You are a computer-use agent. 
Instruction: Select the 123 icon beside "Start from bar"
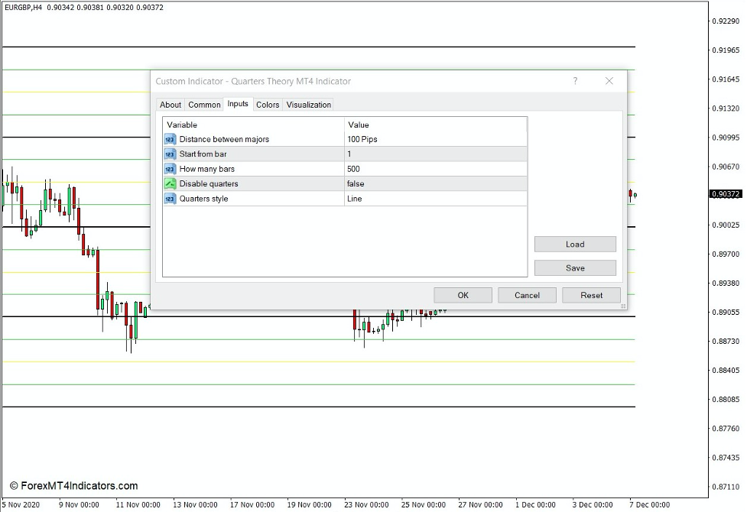coord(170,154)
